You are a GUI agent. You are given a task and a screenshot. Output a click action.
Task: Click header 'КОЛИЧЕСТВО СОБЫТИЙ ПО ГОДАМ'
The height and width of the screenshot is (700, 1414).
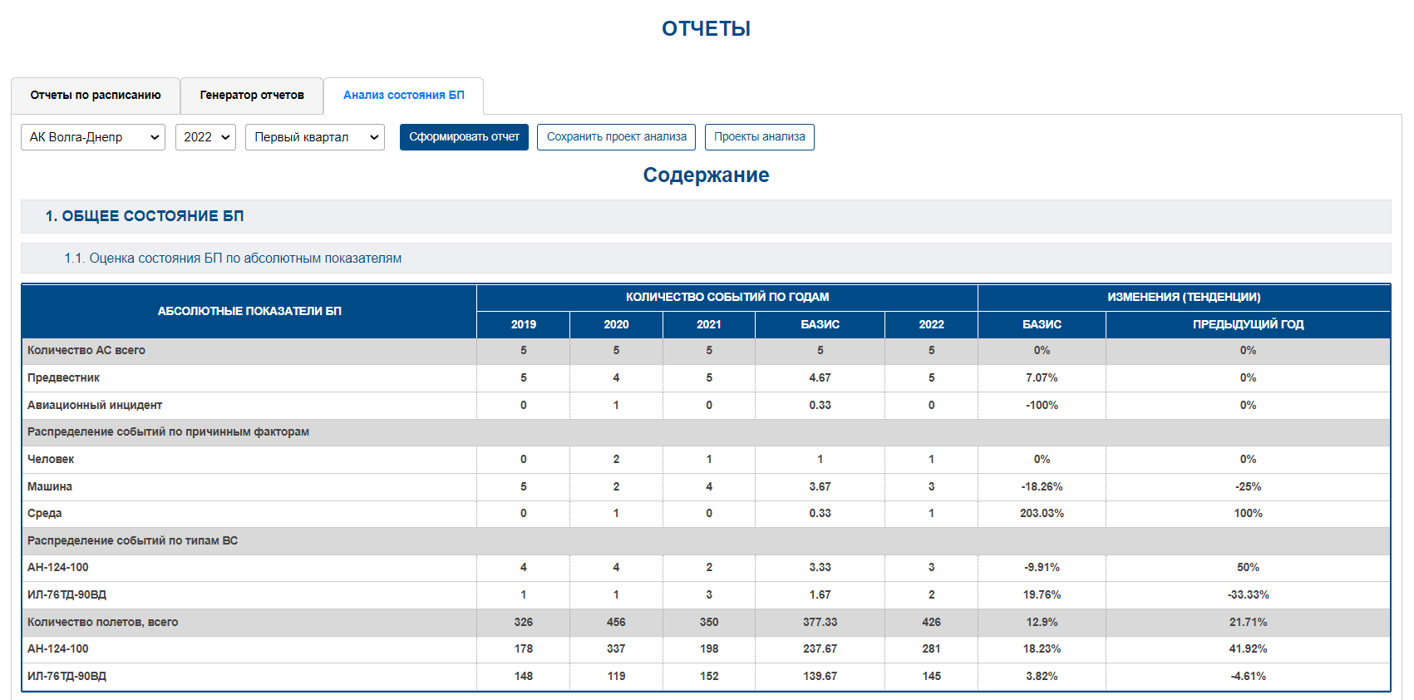point(727,297)
